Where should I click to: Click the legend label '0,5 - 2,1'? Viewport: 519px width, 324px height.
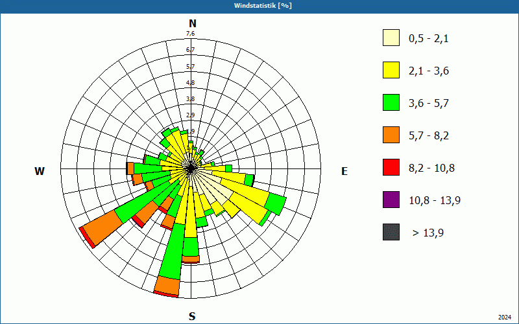[x=429, y=39]
